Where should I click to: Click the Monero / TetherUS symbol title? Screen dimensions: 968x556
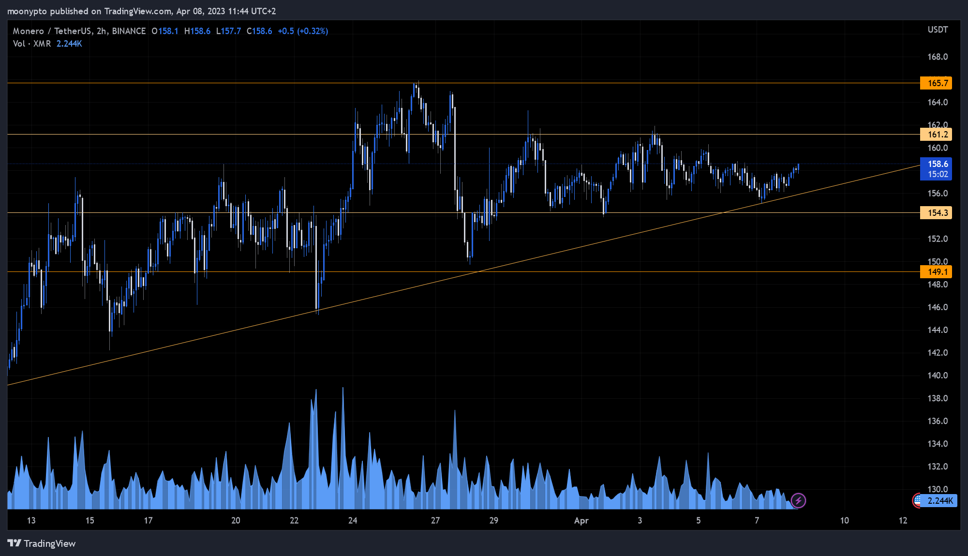click(x=79, y=31)
